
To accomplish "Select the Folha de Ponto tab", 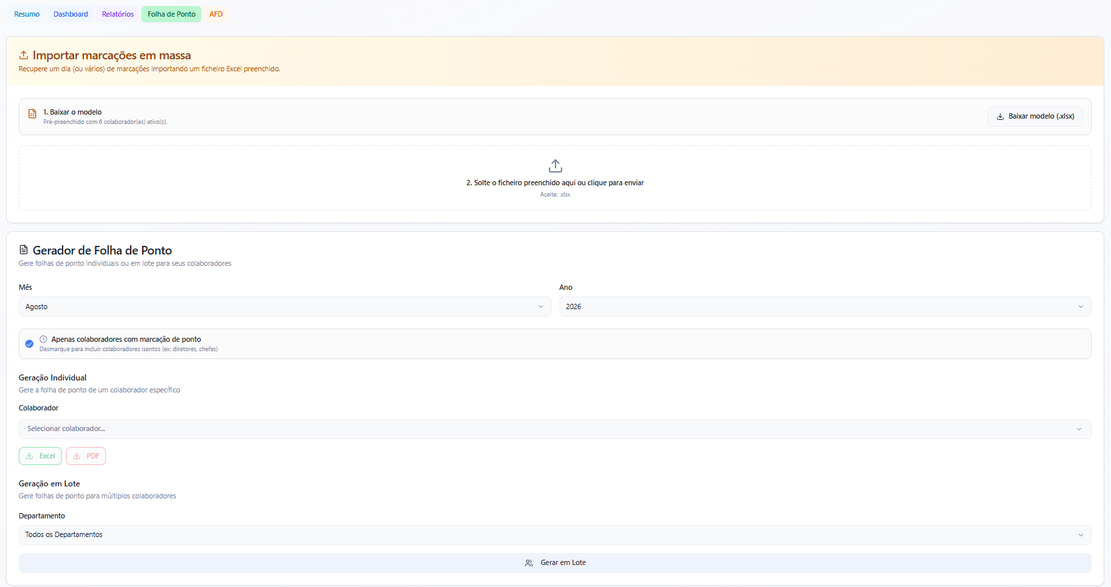I will (x=171, y=14).
